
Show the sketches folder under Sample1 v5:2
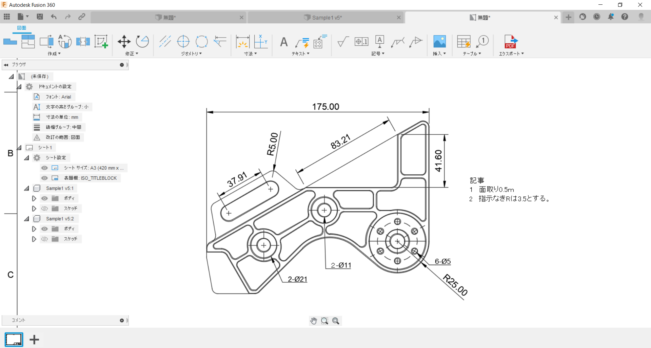pyautogui.click(x=44, y=239)
